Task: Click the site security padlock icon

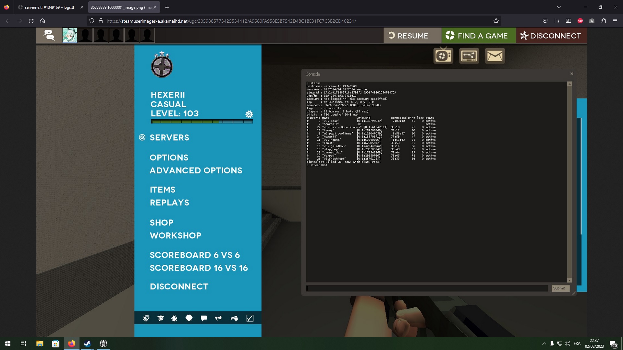Action: point(101,21)
